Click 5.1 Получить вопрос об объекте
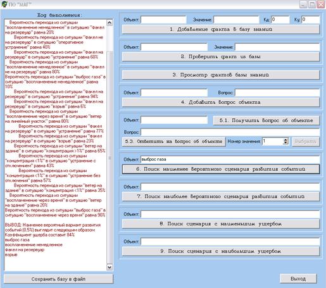This screenshot has width=326, height=288. click(266, 120)
